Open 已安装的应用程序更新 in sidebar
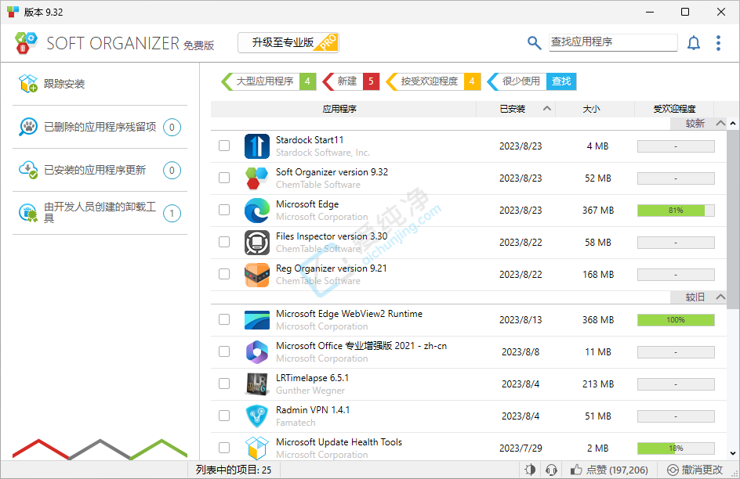The width and height of the screenshot is (740, 479). (100, 170)
